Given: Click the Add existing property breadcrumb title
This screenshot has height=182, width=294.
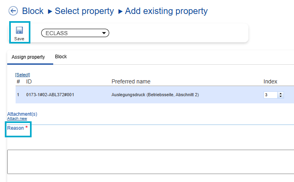Looking at the screenshot, I should pos(166,11).
